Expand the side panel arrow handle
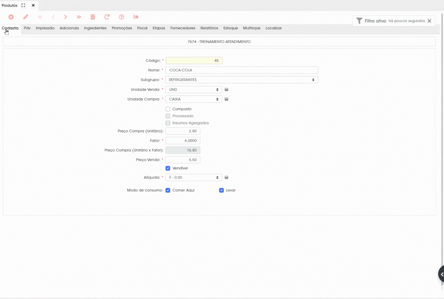Screen dimensions: 444x299 click(441, 274)
